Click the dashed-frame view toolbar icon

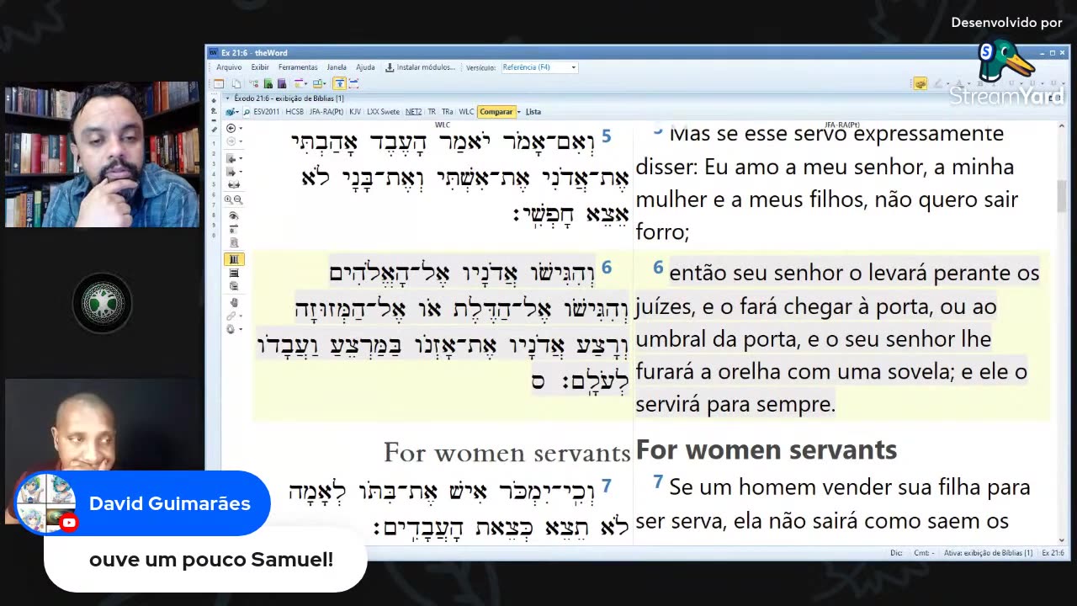click(354, 83)
